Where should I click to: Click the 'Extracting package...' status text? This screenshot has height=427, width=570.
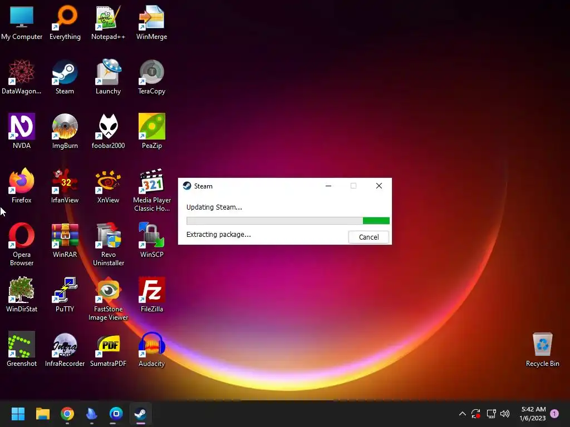tap(218, 235)
